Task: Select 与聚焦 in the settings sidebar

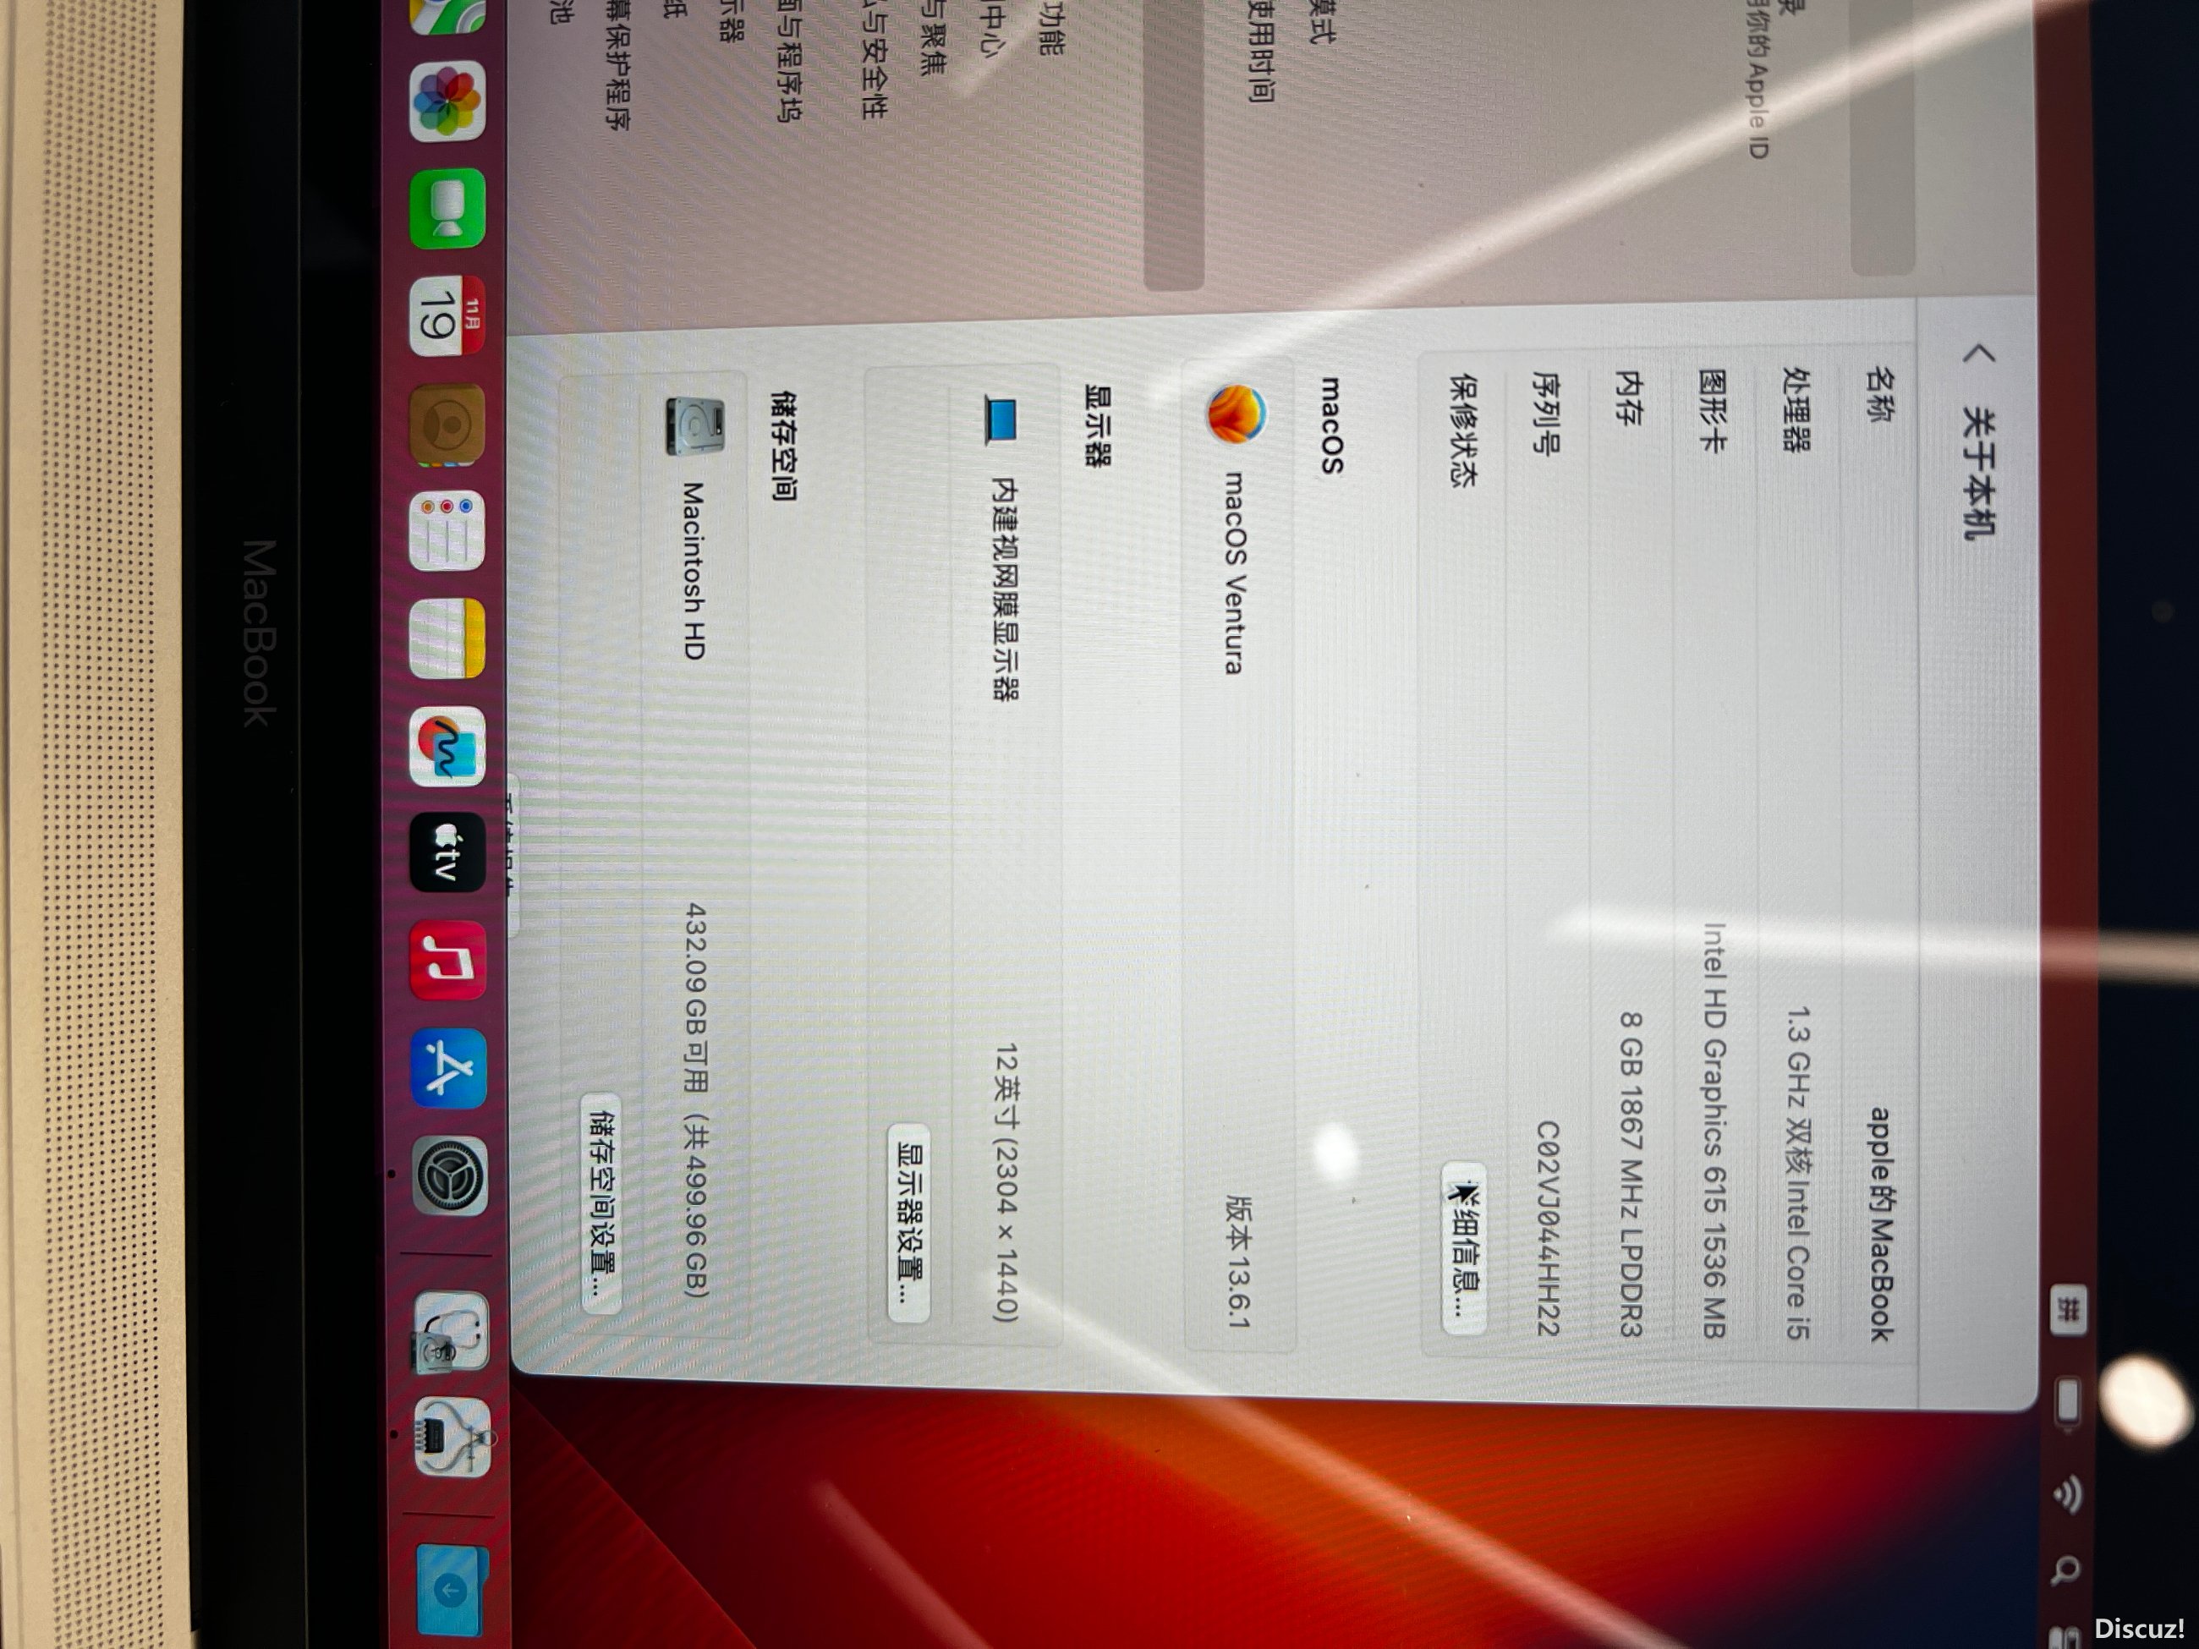Action: [x=931, y=38]
